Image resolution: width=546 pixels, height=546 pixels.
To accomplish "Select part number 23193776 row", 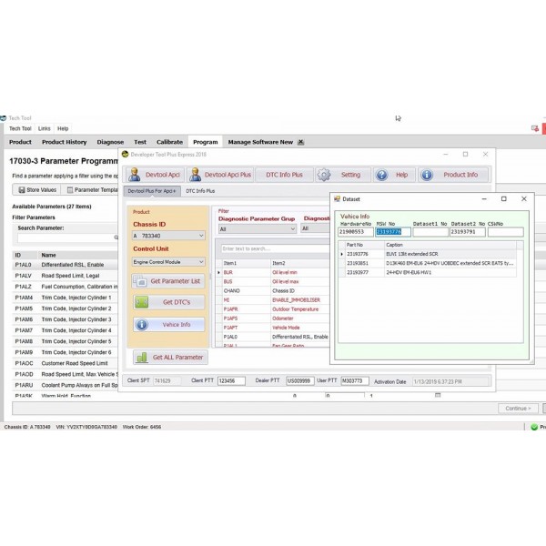I will 428,254.
